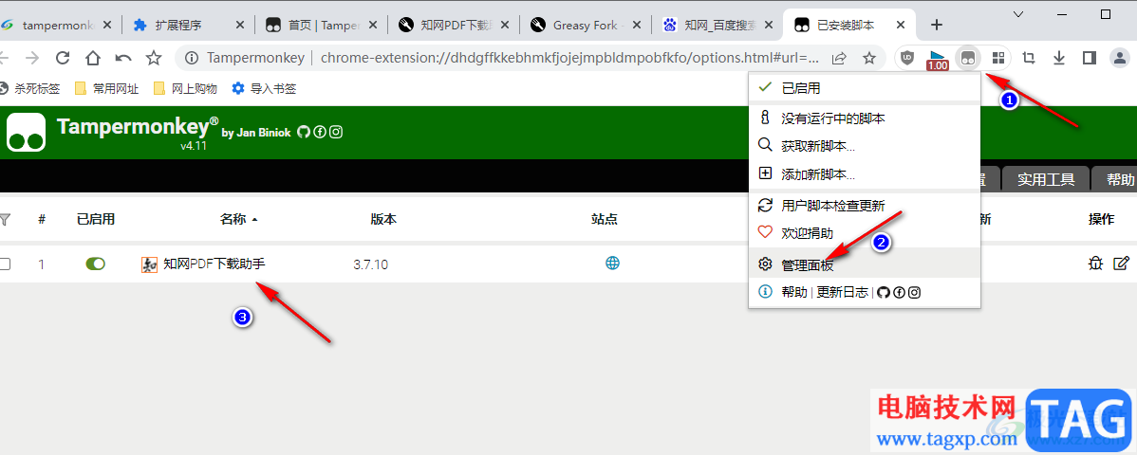This screenshot has height=455, width=1137.
Task: Click the crop screenshot toolbar icon
Action: click(x=1028, y=58)
